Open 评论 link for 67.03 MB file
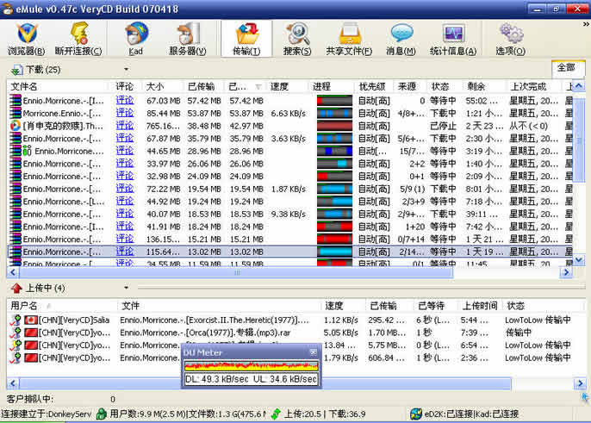Image resolution: width=591 pixels, height=423 pixels. (125, 100)
